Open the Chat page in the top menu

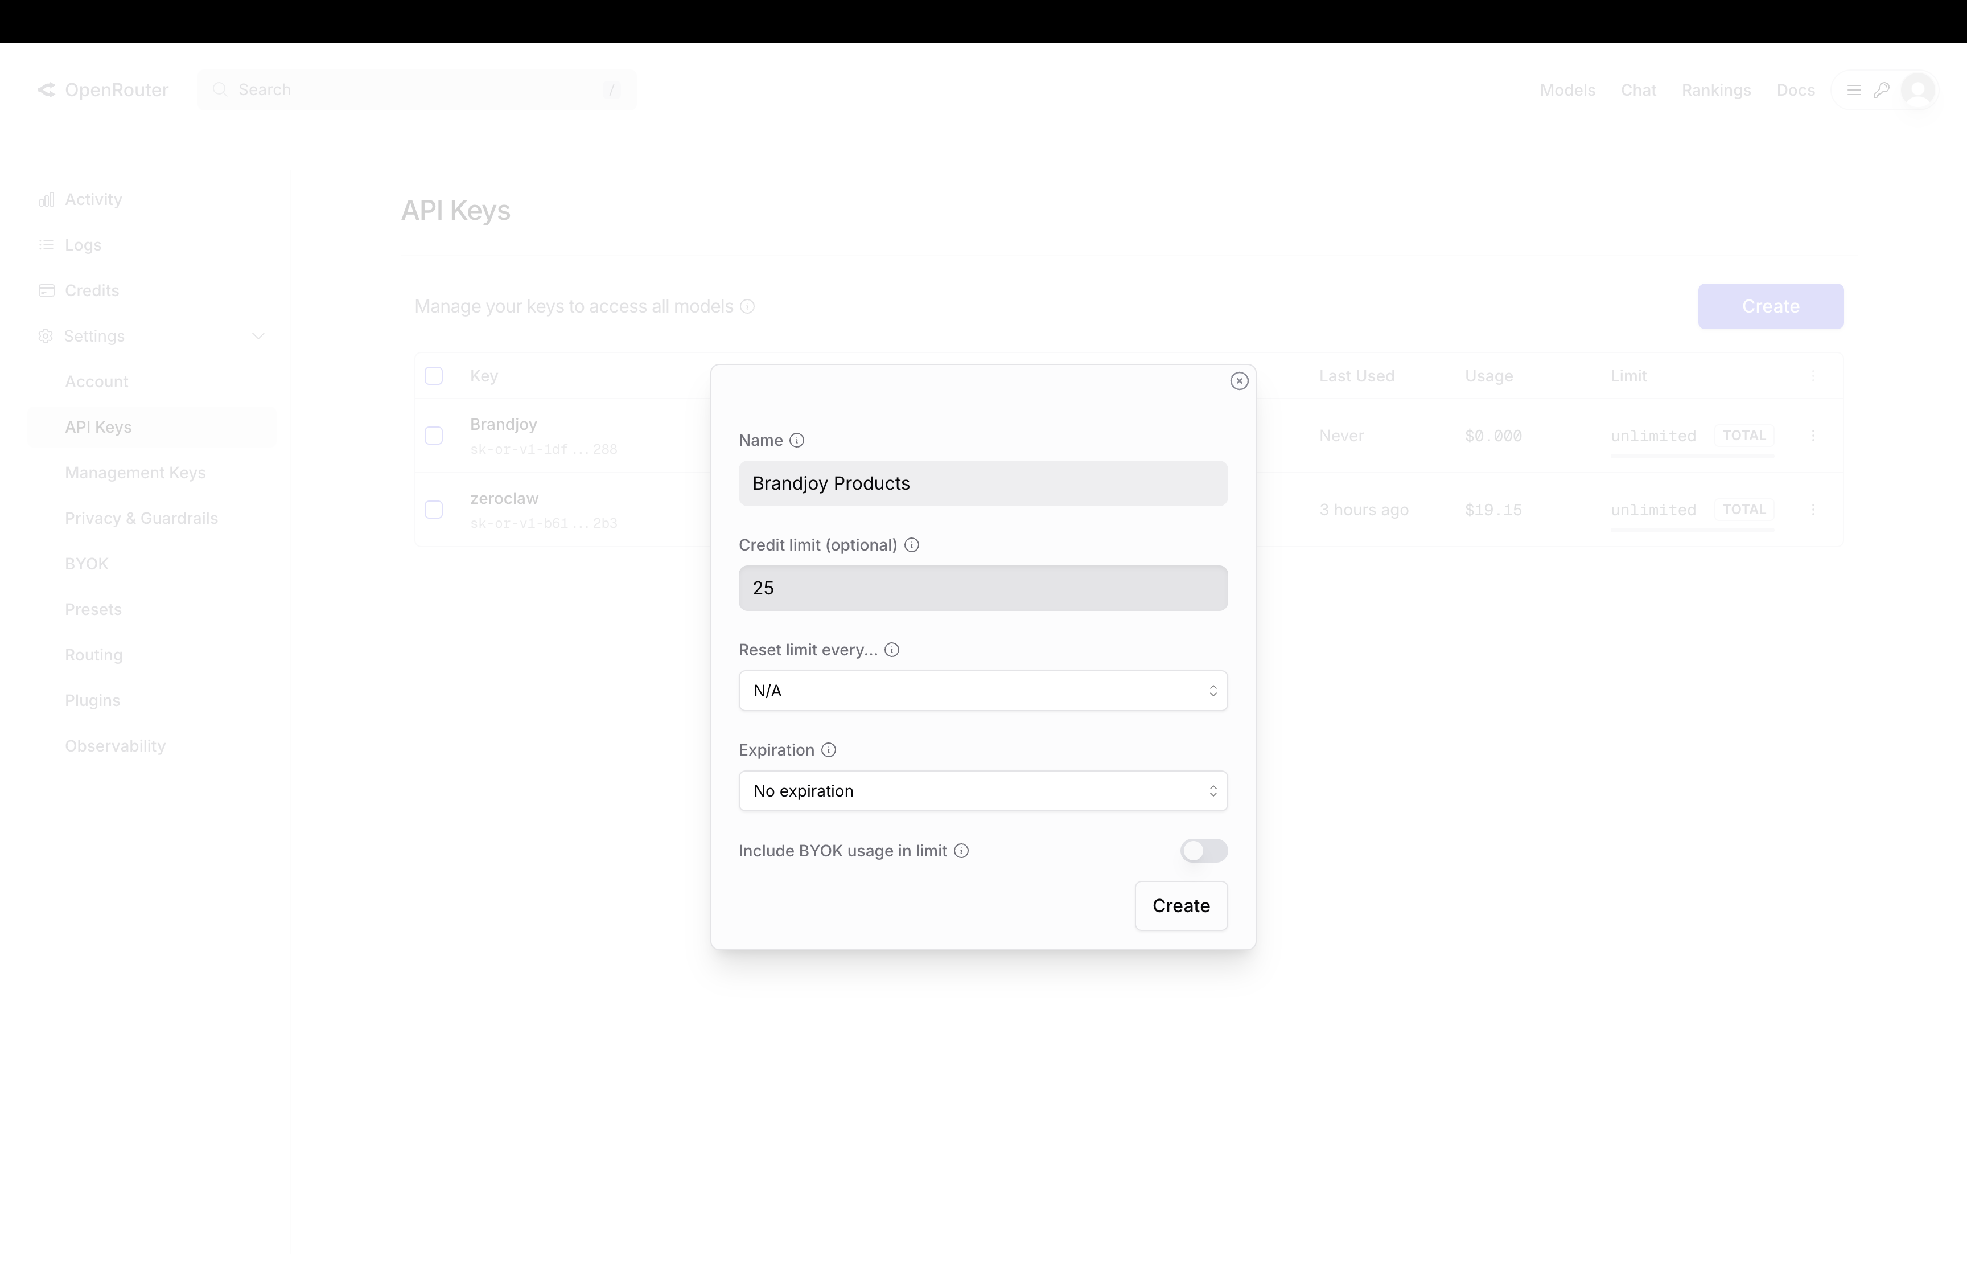click(x=1639, y=89)
